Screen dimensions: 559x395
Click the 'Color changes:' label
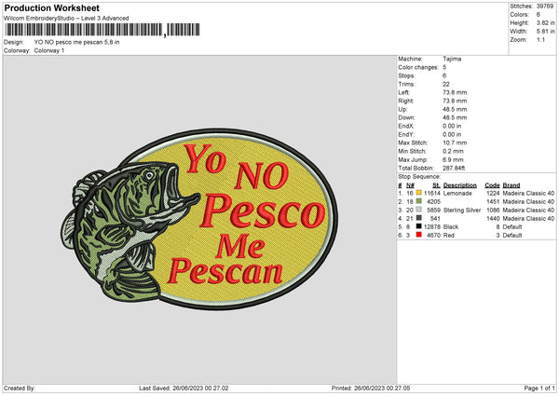click(x=418, y=67)
